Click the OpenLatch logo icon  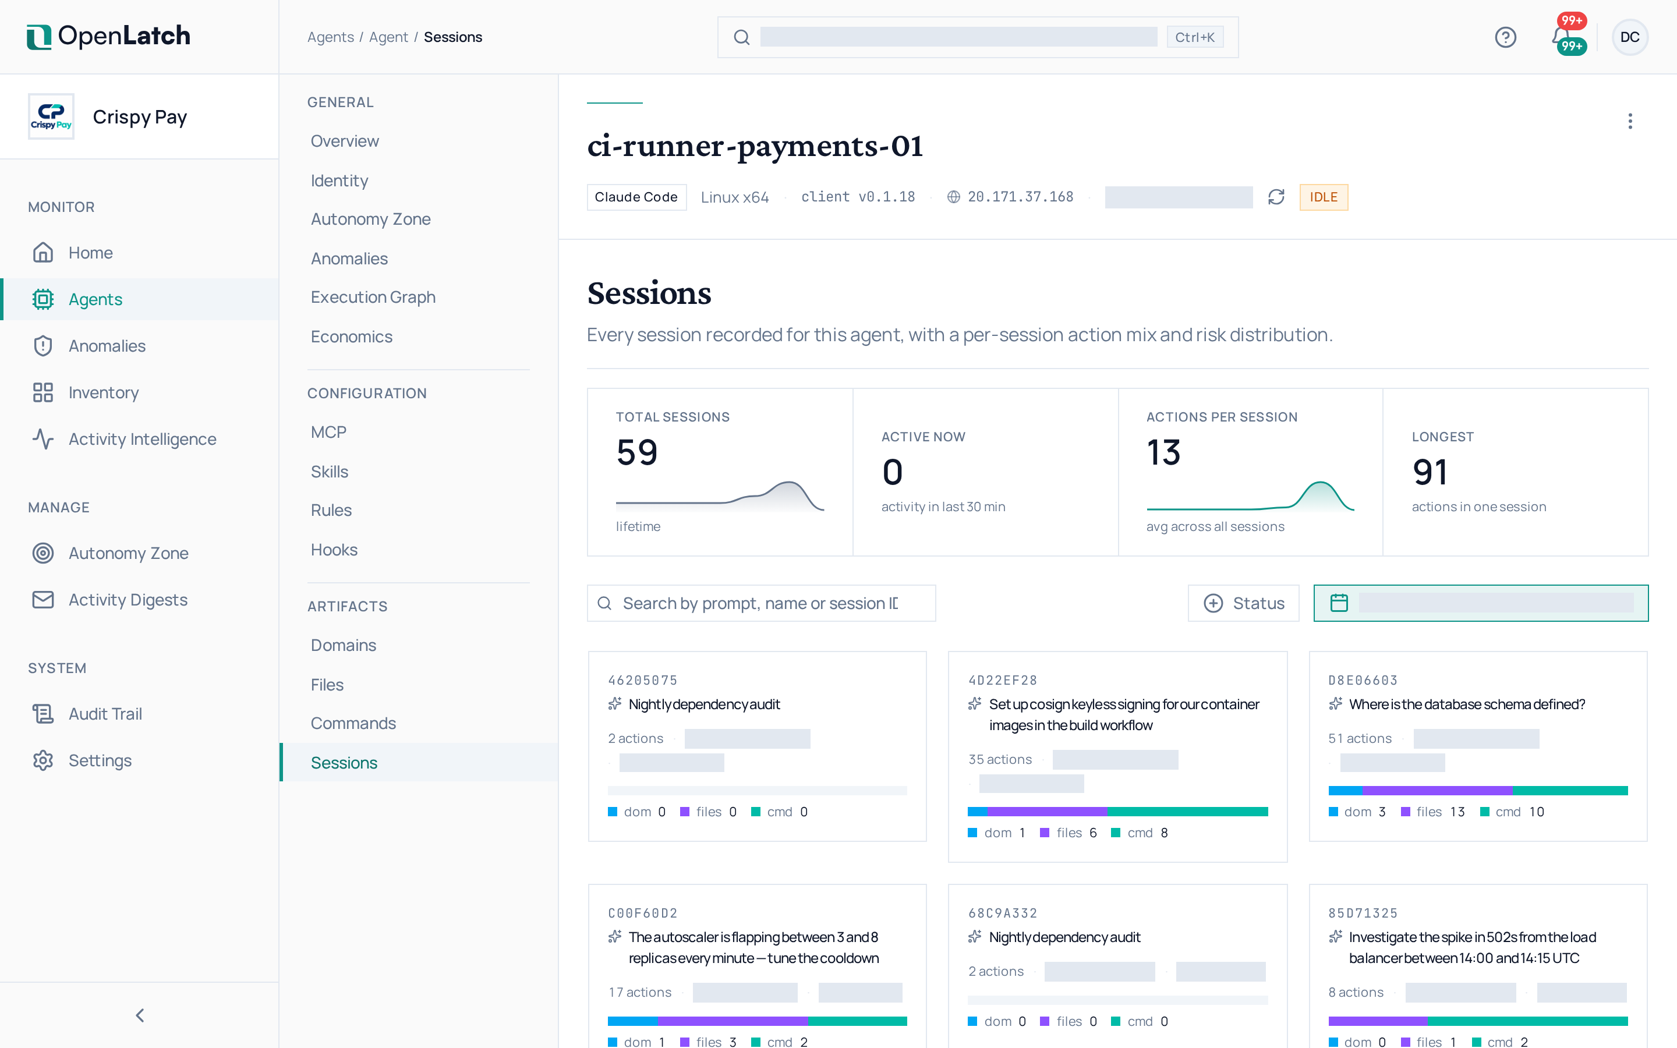(x=39, y=37)
